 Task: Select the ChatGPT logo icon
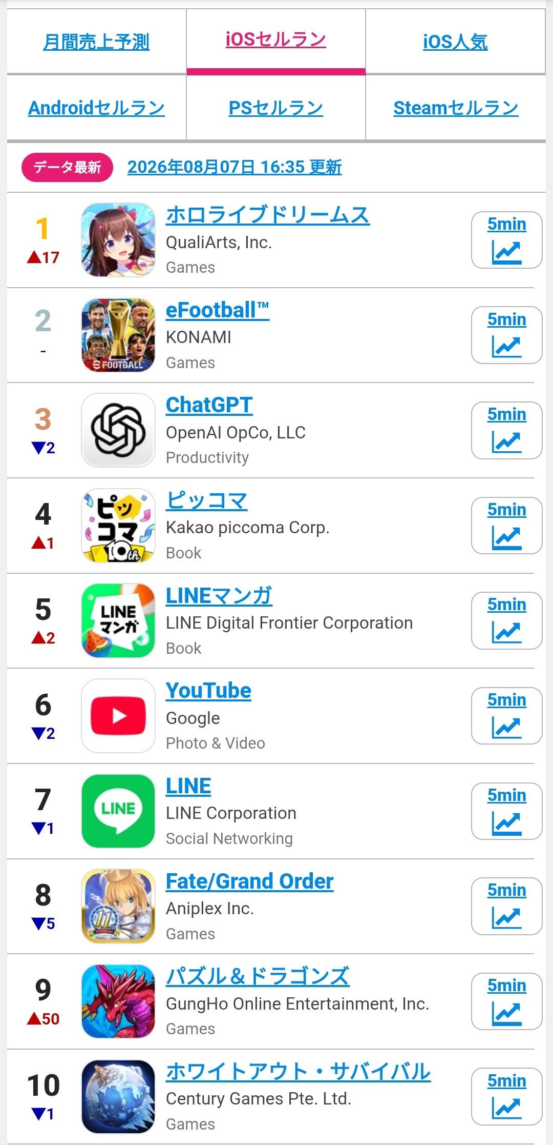(118, 430)
